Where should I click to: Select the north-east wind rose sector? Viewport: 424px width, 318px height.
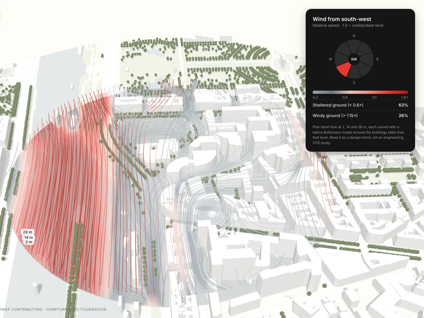(363, 50)
